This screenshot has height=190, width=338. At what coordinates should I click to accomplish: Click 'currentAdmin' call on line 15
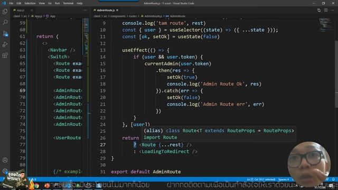(161, 64)
